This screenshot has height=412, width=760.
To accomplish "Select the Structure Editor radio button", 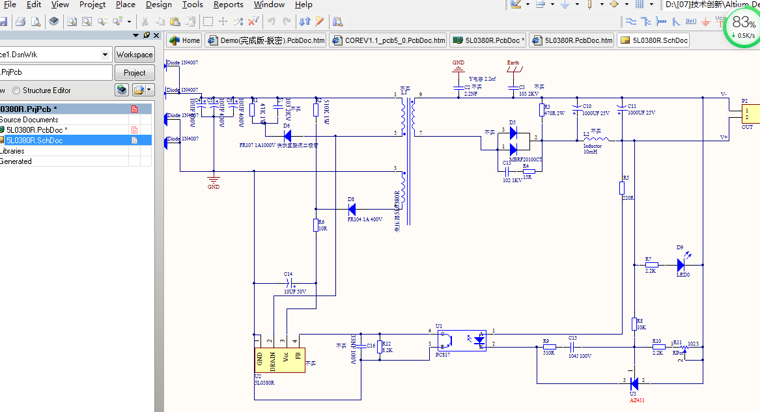I will (x=16, y=90).
